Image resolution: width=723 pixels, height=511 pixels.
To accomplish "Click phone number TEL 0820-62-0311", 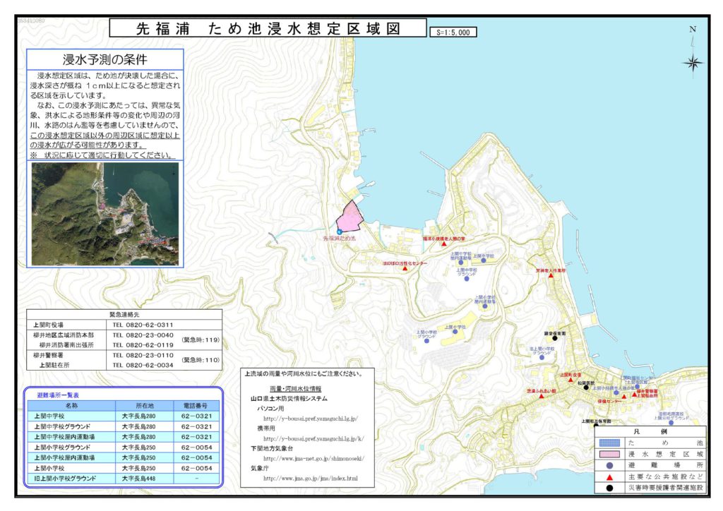I will (x=143, y=325).
